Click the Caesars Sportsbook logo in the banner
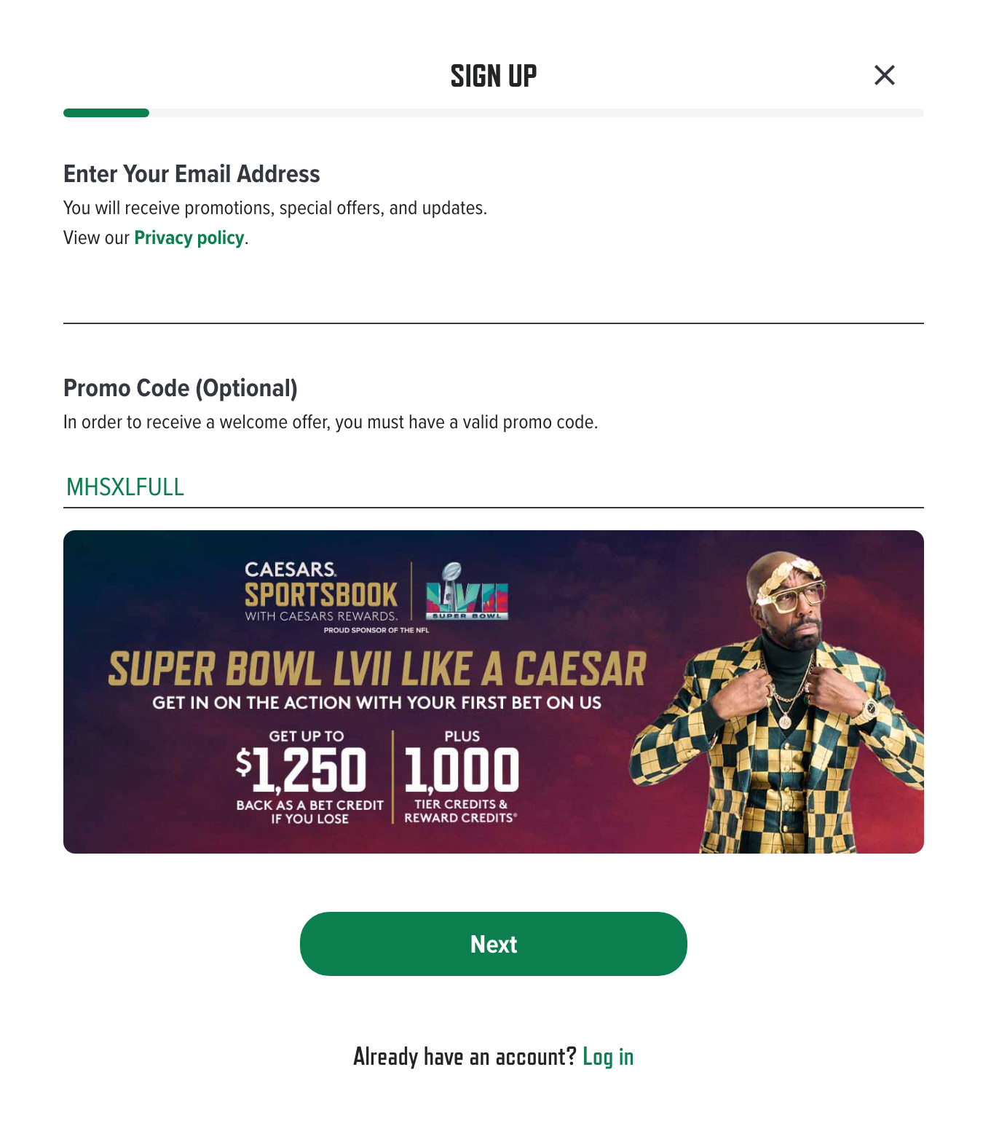This screenshot has width=983, height=1126. click(x=322, y=590)
